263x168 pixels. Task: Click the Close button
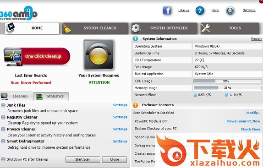click(115, 159)
